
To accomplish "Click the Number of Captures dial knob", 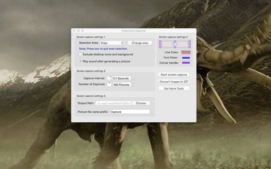I will (x=109, y=84).
